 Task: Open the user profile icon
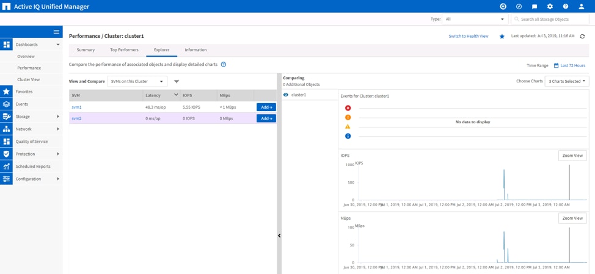582,7
